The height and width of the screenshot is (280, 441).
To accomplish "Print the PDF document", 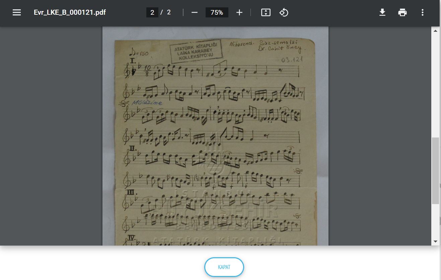I will (x=402, y=13).
